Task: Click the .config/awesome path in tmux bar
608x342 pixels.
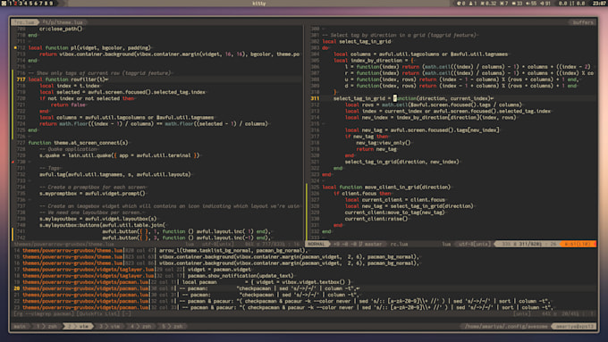Action: (506, 327)
